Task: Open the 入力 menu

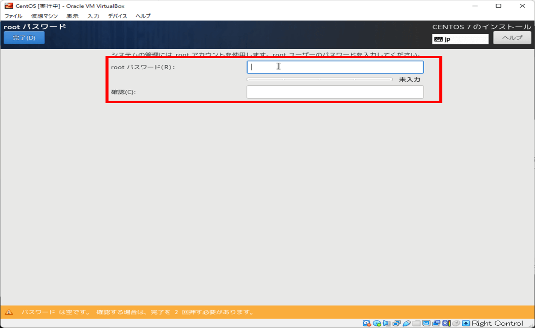Action: click(x=93, y=16)
